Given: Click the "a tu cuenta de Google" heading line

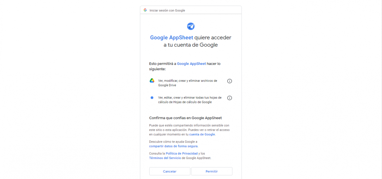Looking at the screenshot, I should 191,45.
